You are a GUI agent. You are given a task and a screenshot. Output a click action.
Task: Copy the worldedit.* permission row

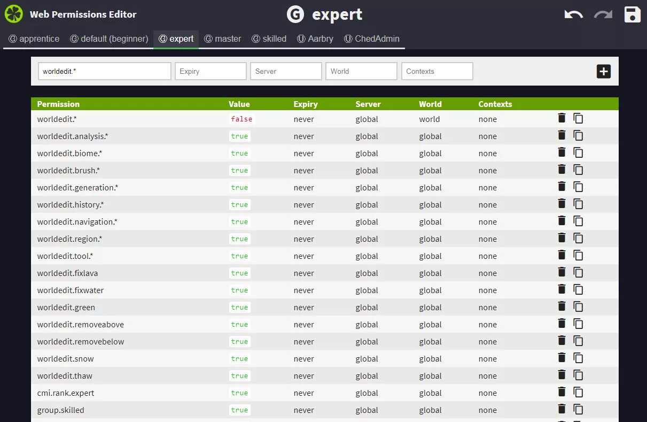(x=578, y=118)
